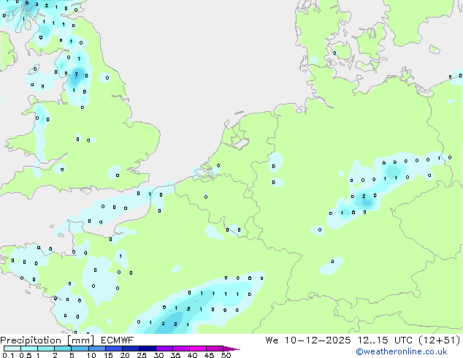Click the 35–40 mm violet legend swatch

tap(180, 349)
